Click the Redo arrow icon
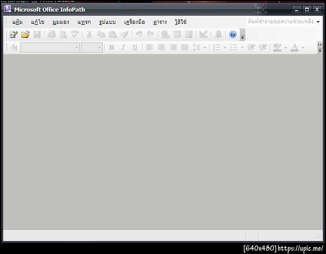The width and height of the screenshot is (326, 254). pyautogui.click(x=151, y=35)
